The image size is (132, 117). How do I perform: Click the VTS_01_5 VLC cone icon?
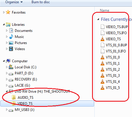(102, 87)
